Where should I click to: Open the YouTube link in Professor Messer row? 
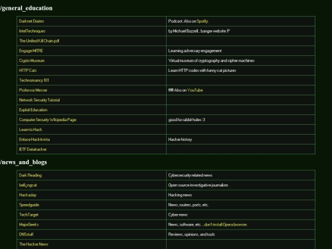coord(195,90)
